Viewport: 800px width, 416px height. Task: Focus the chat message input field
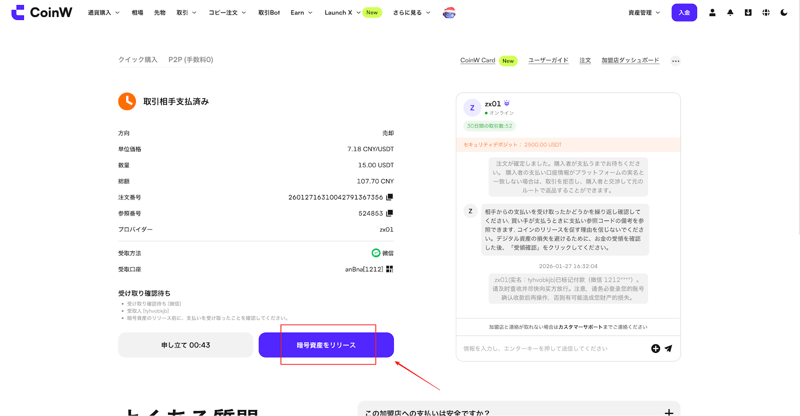(550, 348)
